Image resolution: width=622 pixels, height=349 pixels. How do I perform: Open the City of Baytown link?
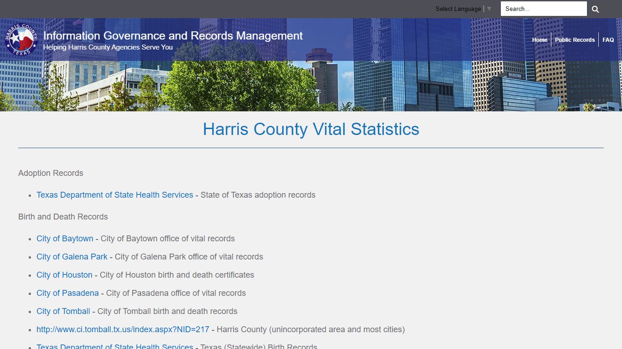click(x=65, y=239)
